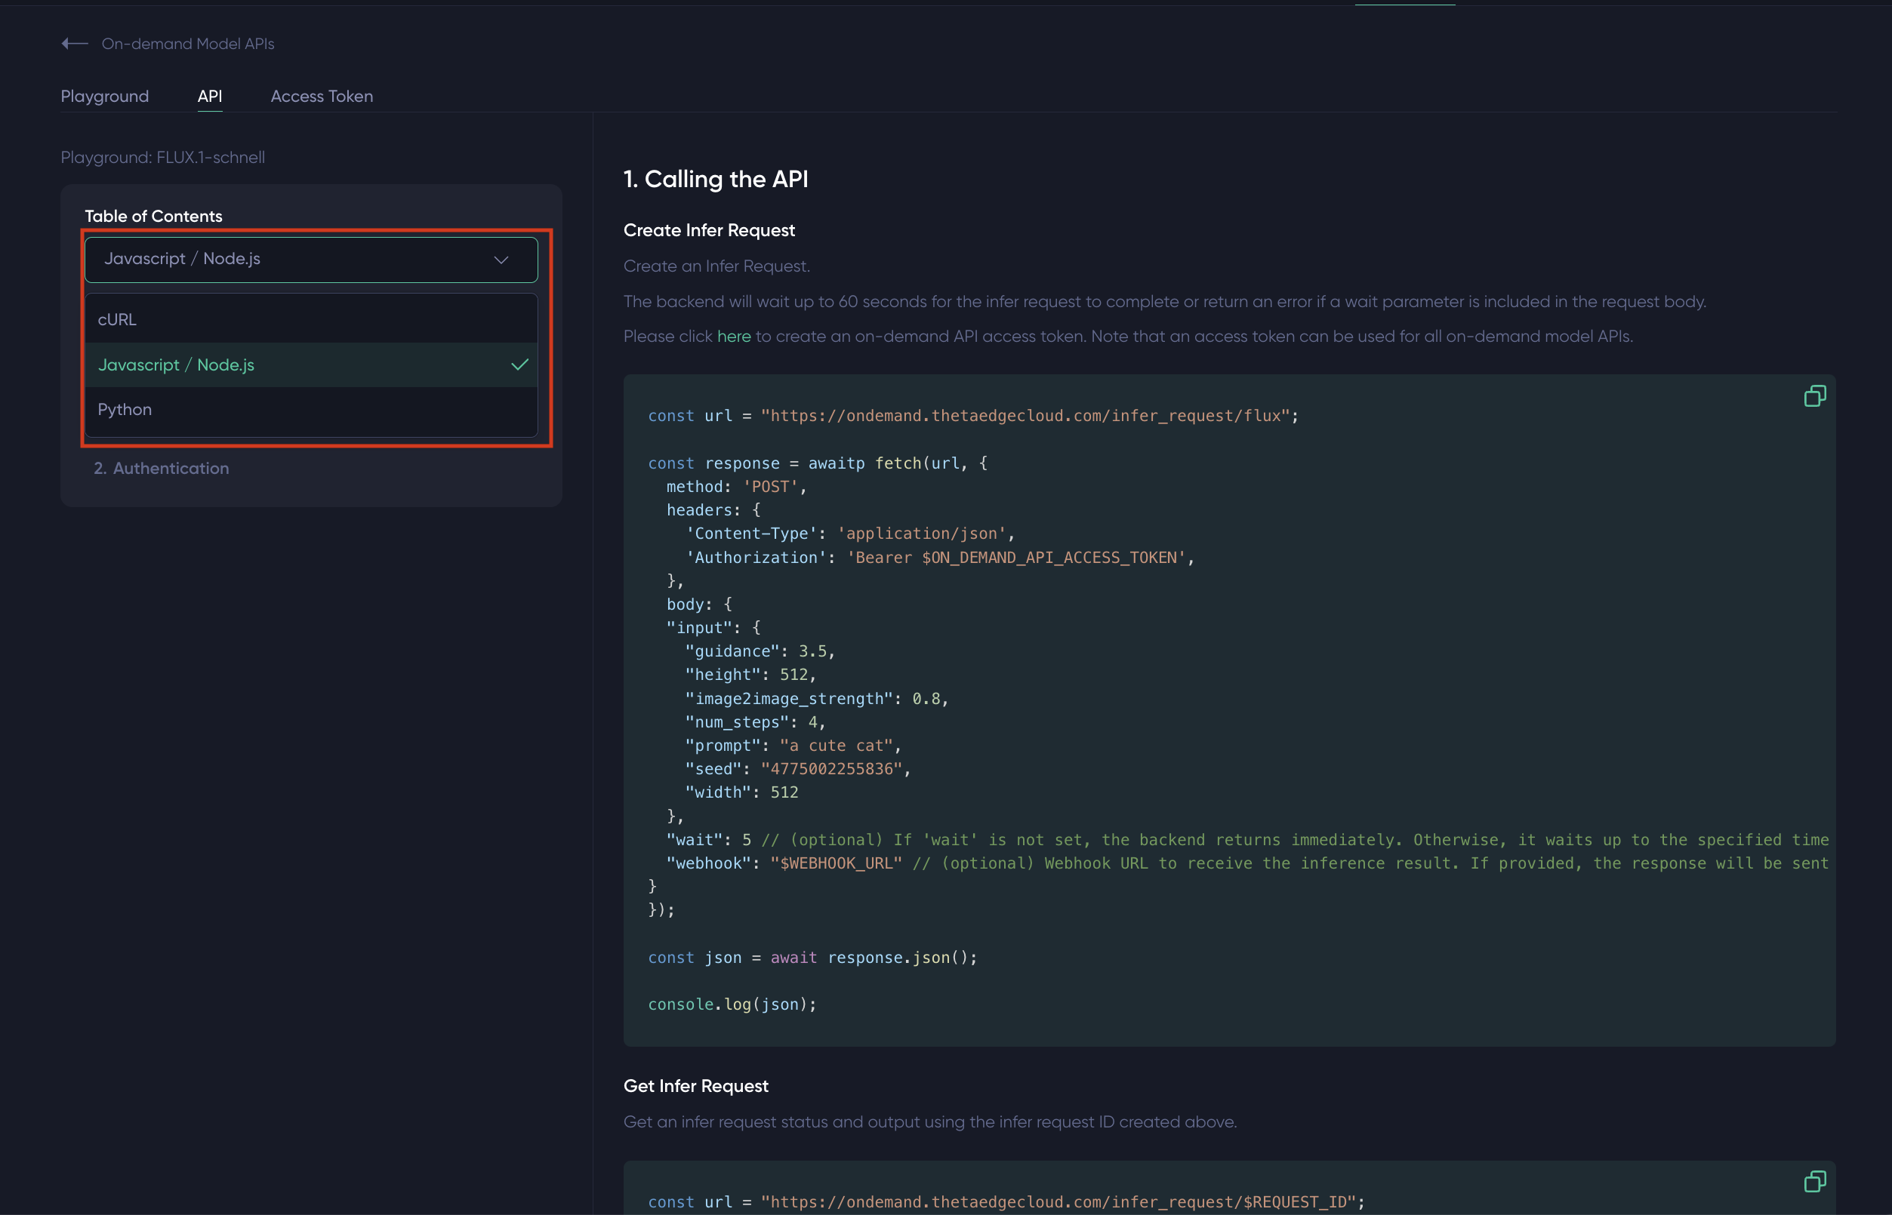The image size is (1892, 1215).
Task: Click the back arrow icon
Action: [x=74, y=45]
